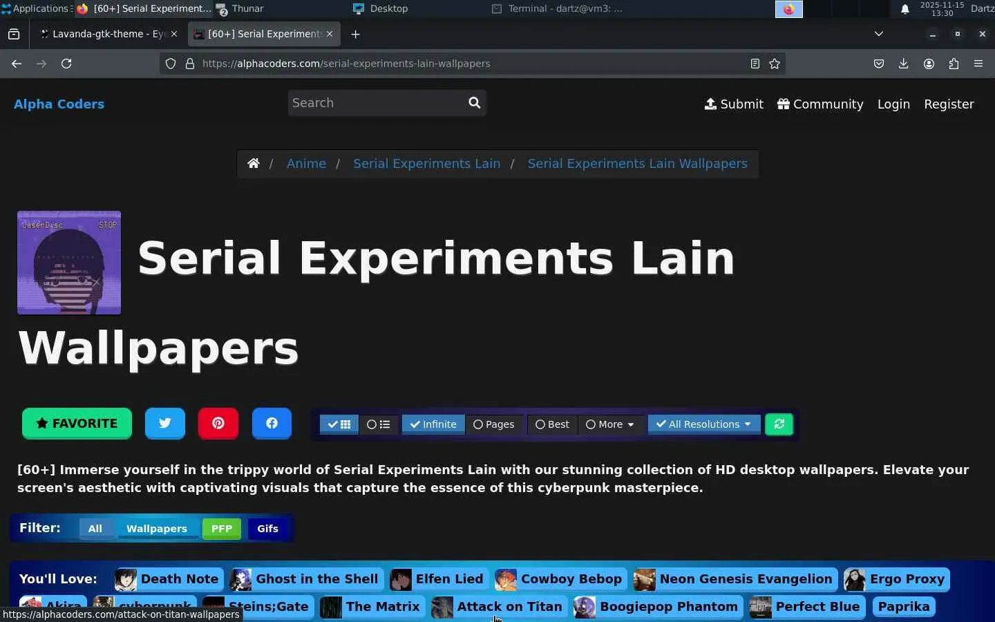Open the Serial Experiments Lain breadcrumb

426,164
